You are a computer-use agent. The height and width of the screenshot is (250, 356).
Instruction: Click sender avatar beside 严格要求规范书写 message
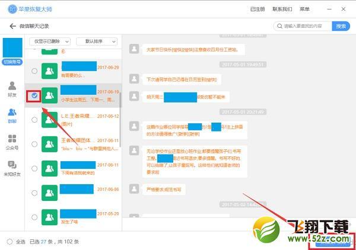134,188
